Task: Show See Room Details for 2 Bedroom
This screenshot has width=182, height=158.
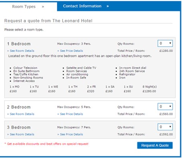Action: [21, 114]
